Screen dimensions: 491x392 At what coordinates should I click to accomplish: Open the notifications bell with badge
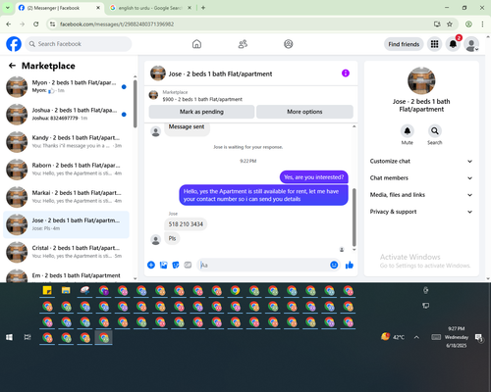(x=453, y=44)
